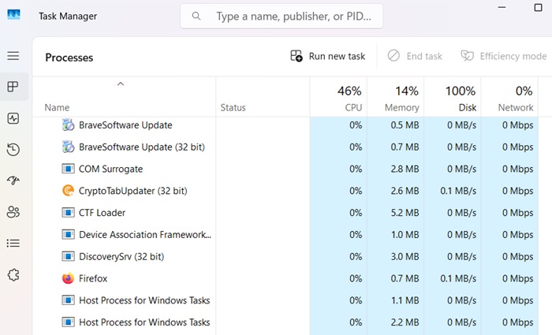The width and height of the screenshot is (552, 335).
Task: Click the 2.2 MB Host Process icon
Action: tap(68, 322)
